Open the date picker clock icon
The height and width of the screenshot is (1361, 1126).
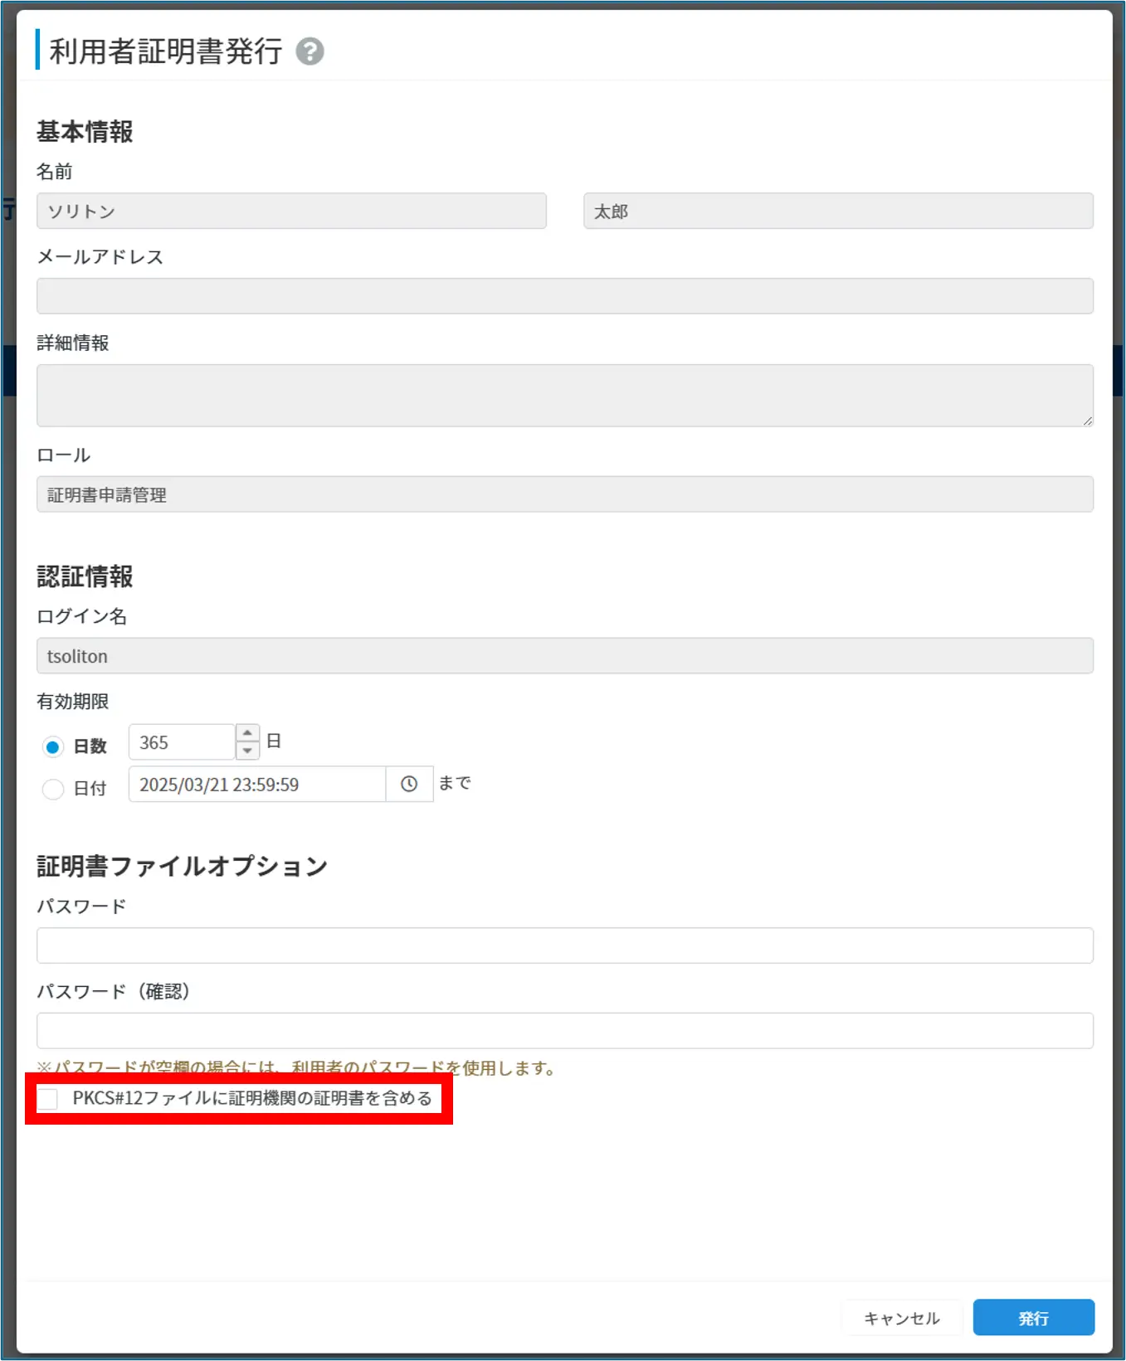409,784
